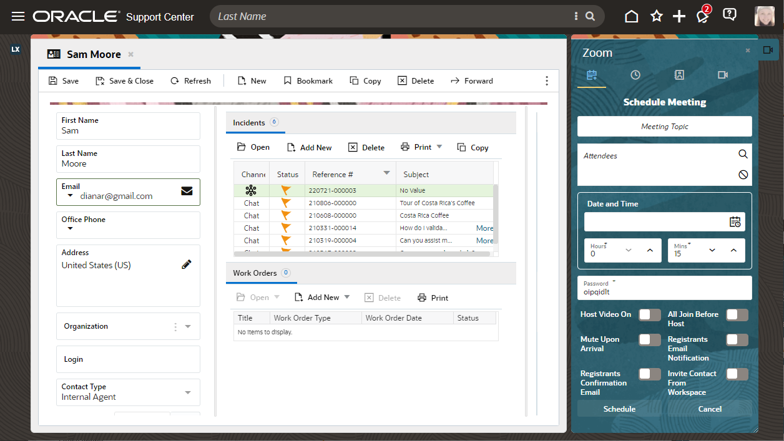Click Schedule meeting button
The height and width of the screenshot is (441, 784).
tap(619, 409)
